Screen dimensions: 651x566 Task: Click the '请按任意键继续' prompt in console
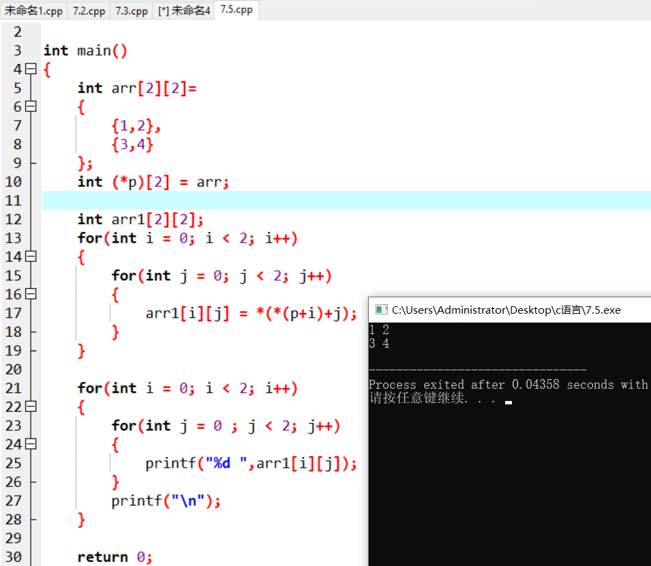coord(418,398)
